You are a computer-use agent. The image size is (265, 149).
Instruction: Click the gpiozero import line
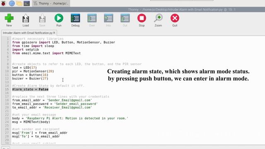point(63,42)
